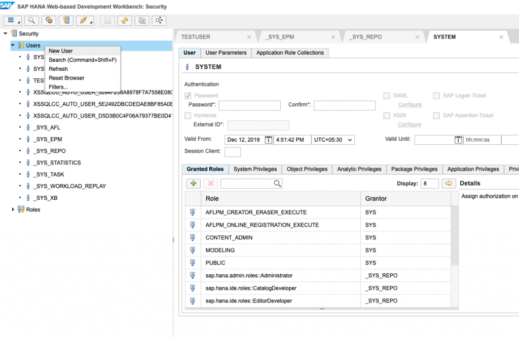Open the System Privileges tab
This screenshot has height=337, width=519.
(255, 169)
